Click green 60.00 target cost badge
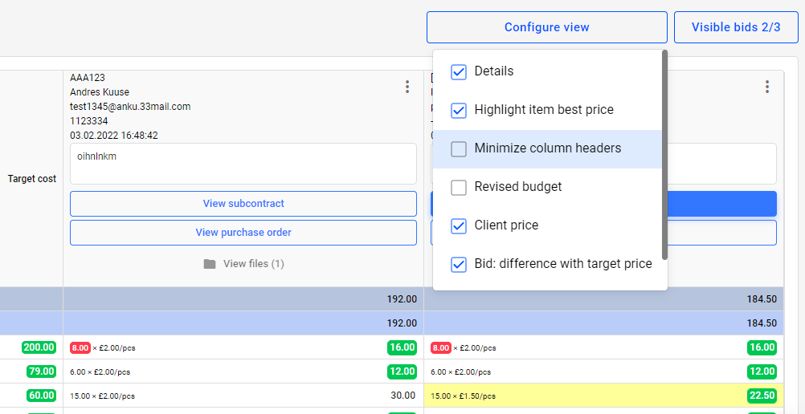Image resolution: width=805 pixels, height=414 pixels. (41, 395)
